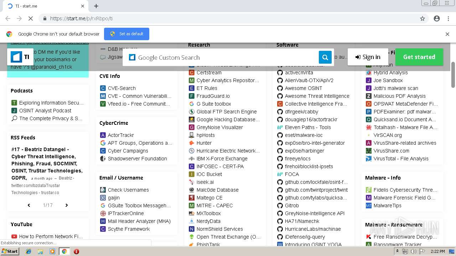Go to previous RSS feed item
The image size is (456, 256).
29,205
